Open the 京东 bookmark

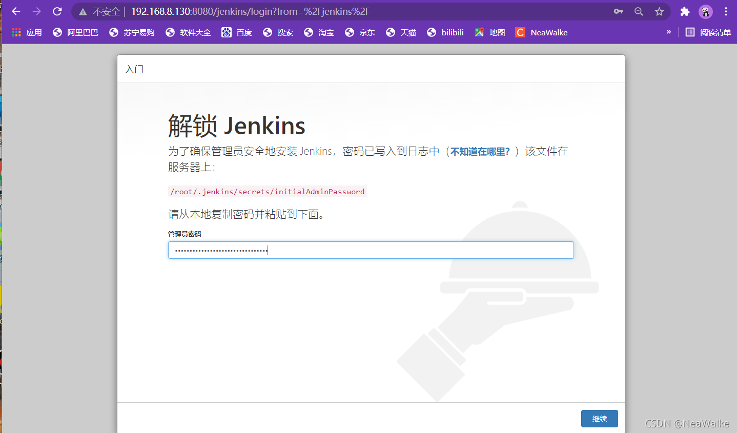pyautogui.click(x=360, y=32)
